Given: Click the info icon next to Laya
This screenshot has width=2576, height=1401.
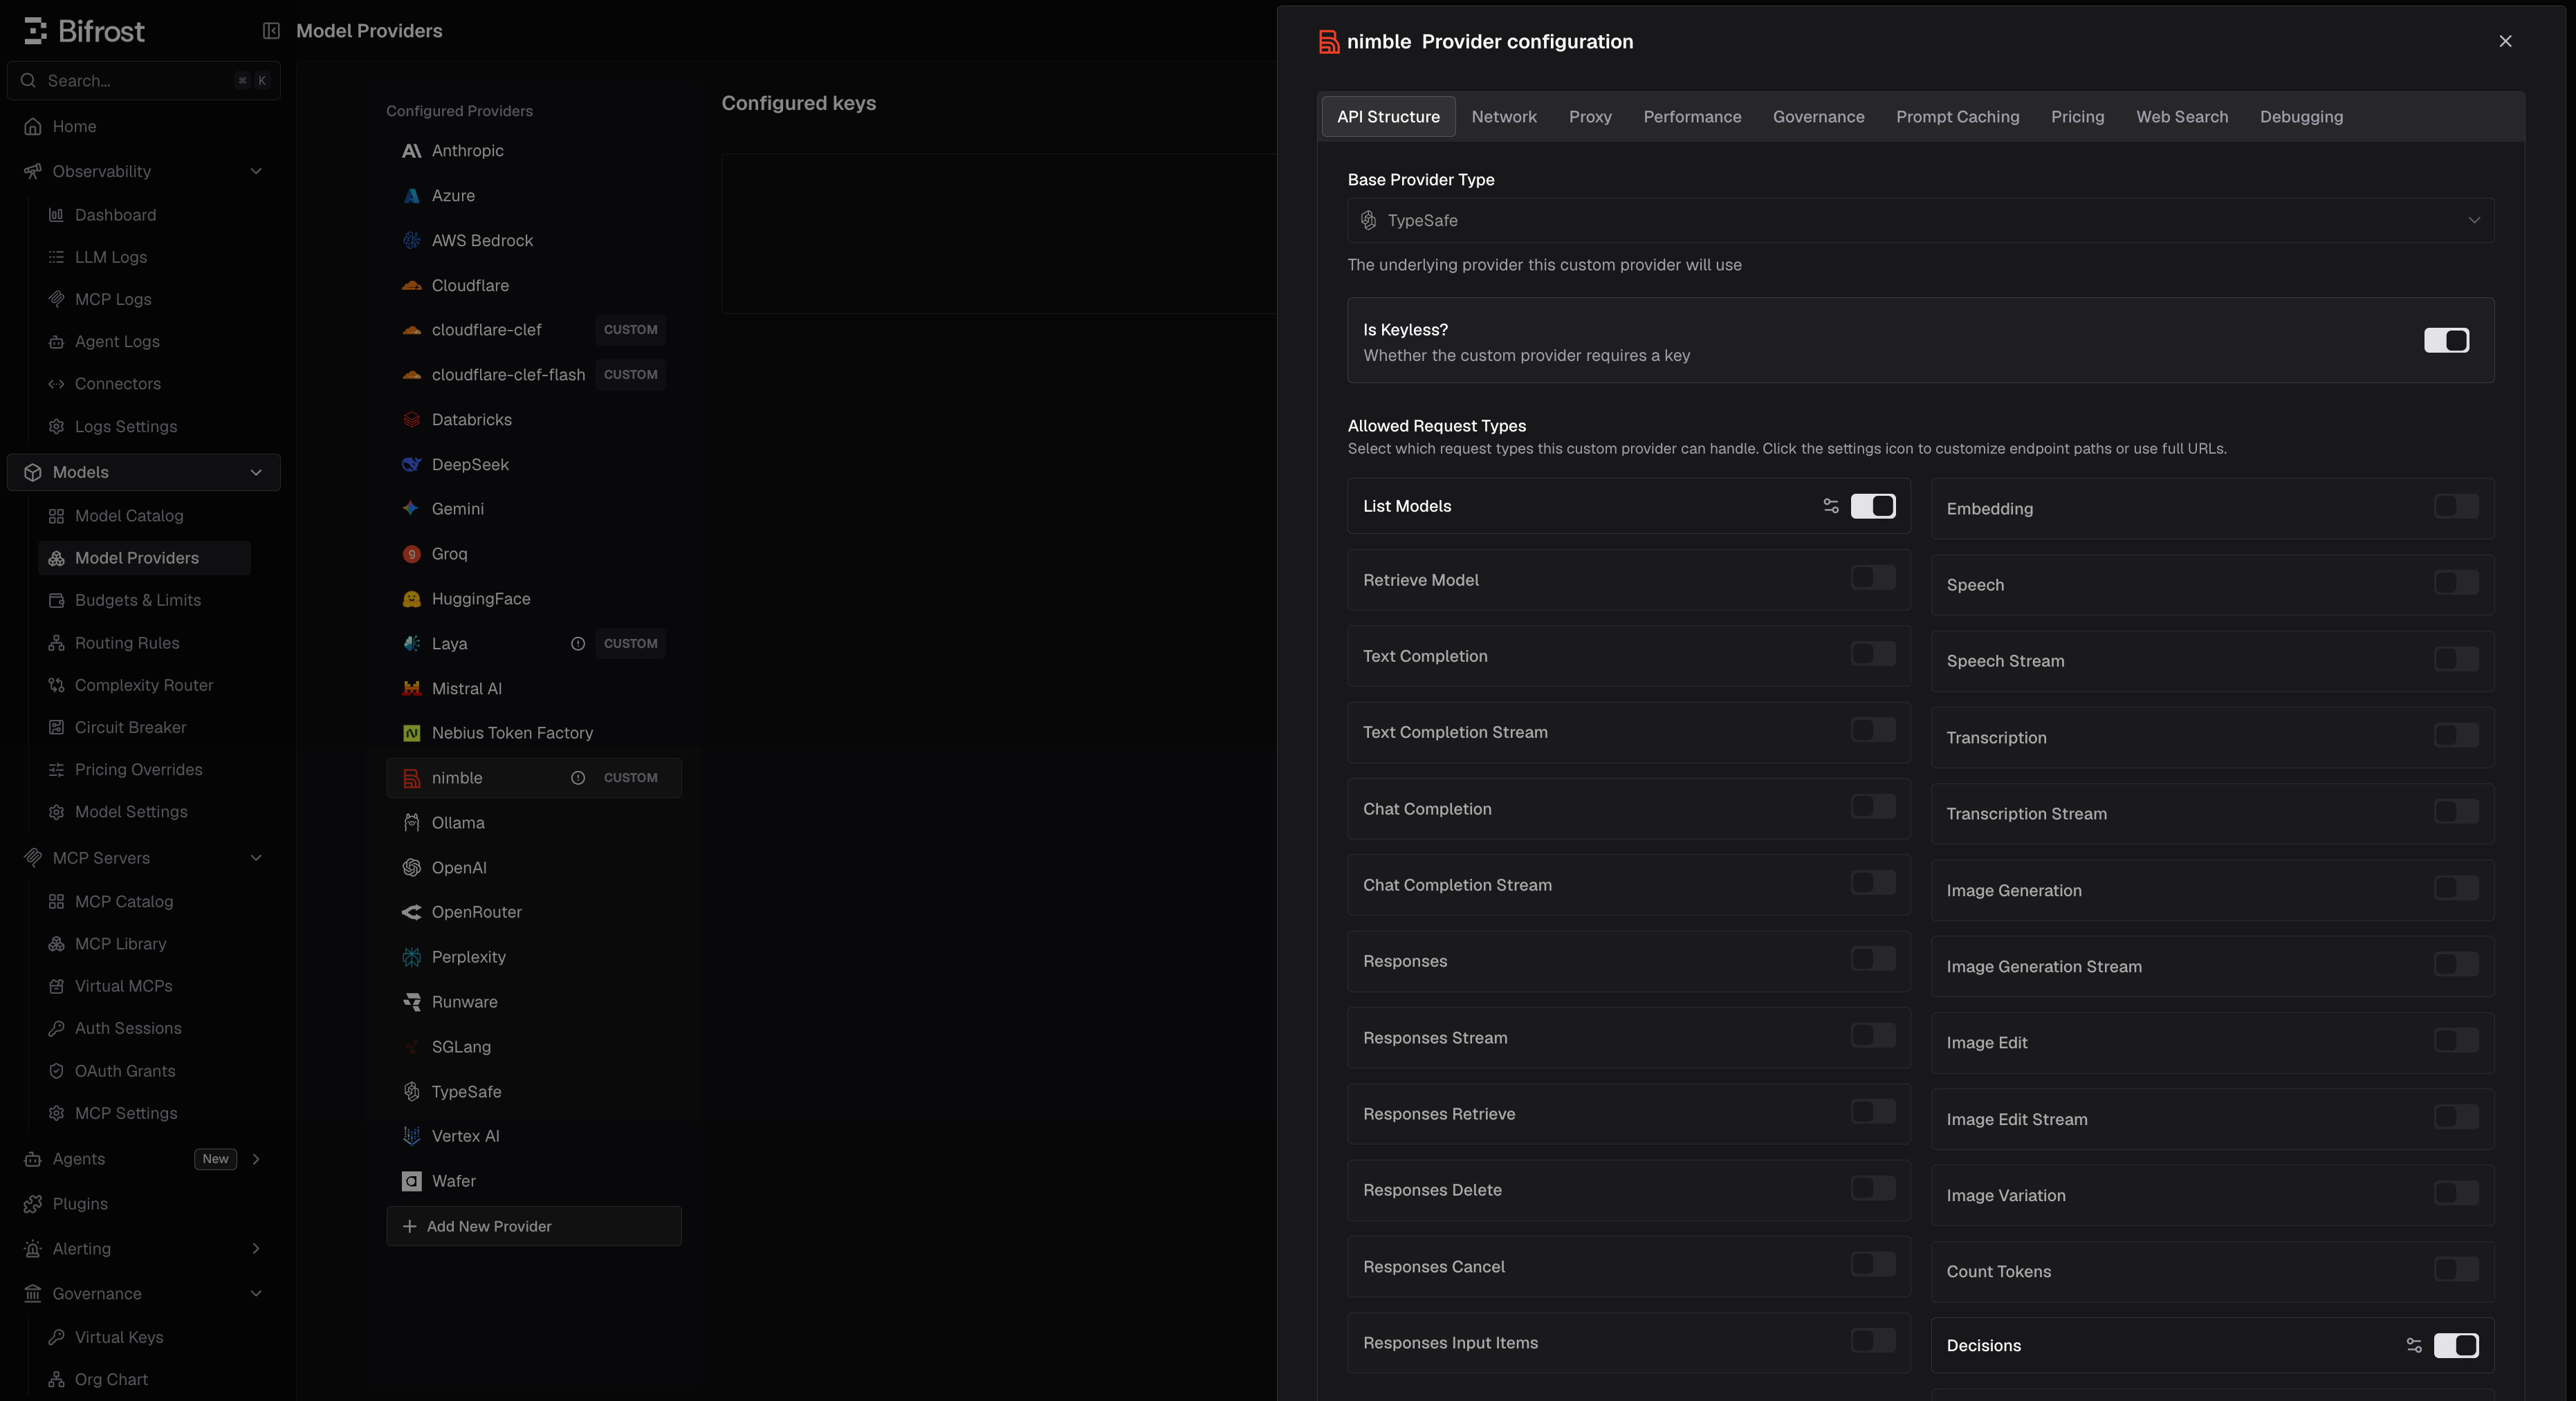Looking at the screenshot, I should (578, 644).
